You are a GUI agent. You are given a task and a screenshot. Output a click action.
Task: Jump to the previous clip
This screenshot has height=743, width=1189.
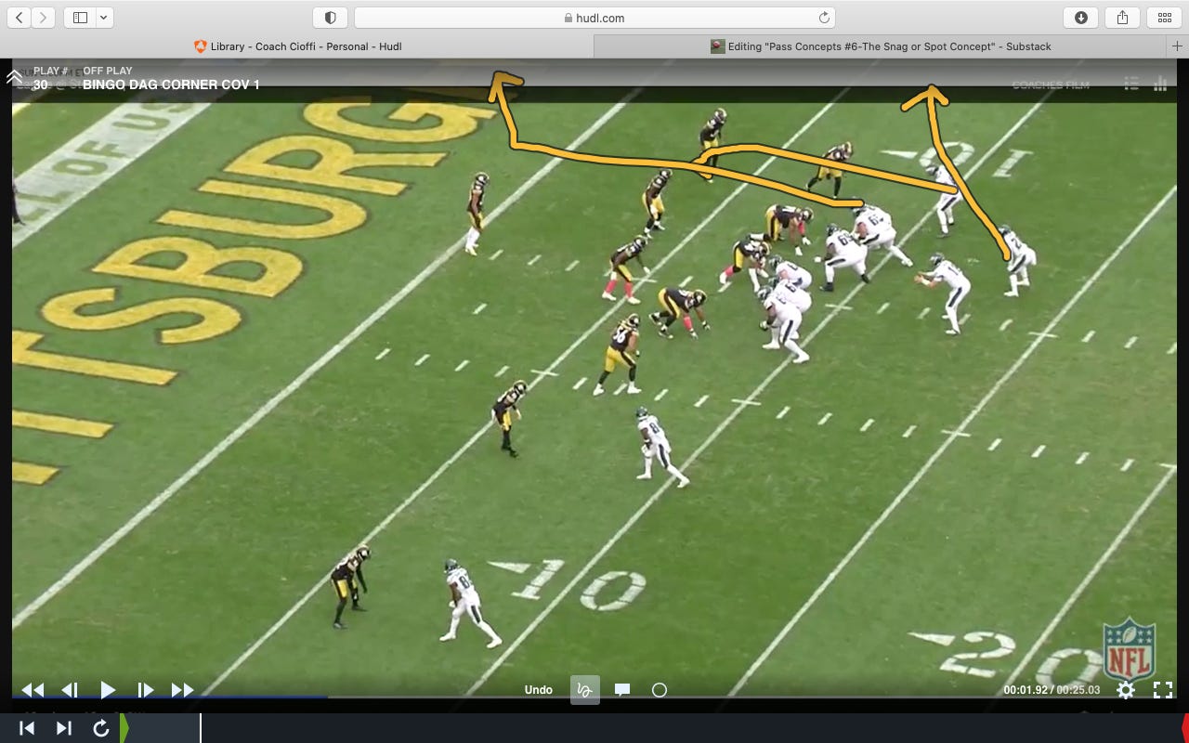pos(27,728)
